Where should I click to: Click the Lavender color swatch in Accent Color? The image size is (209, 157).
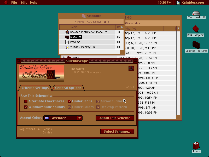click(x=47, y=118)
